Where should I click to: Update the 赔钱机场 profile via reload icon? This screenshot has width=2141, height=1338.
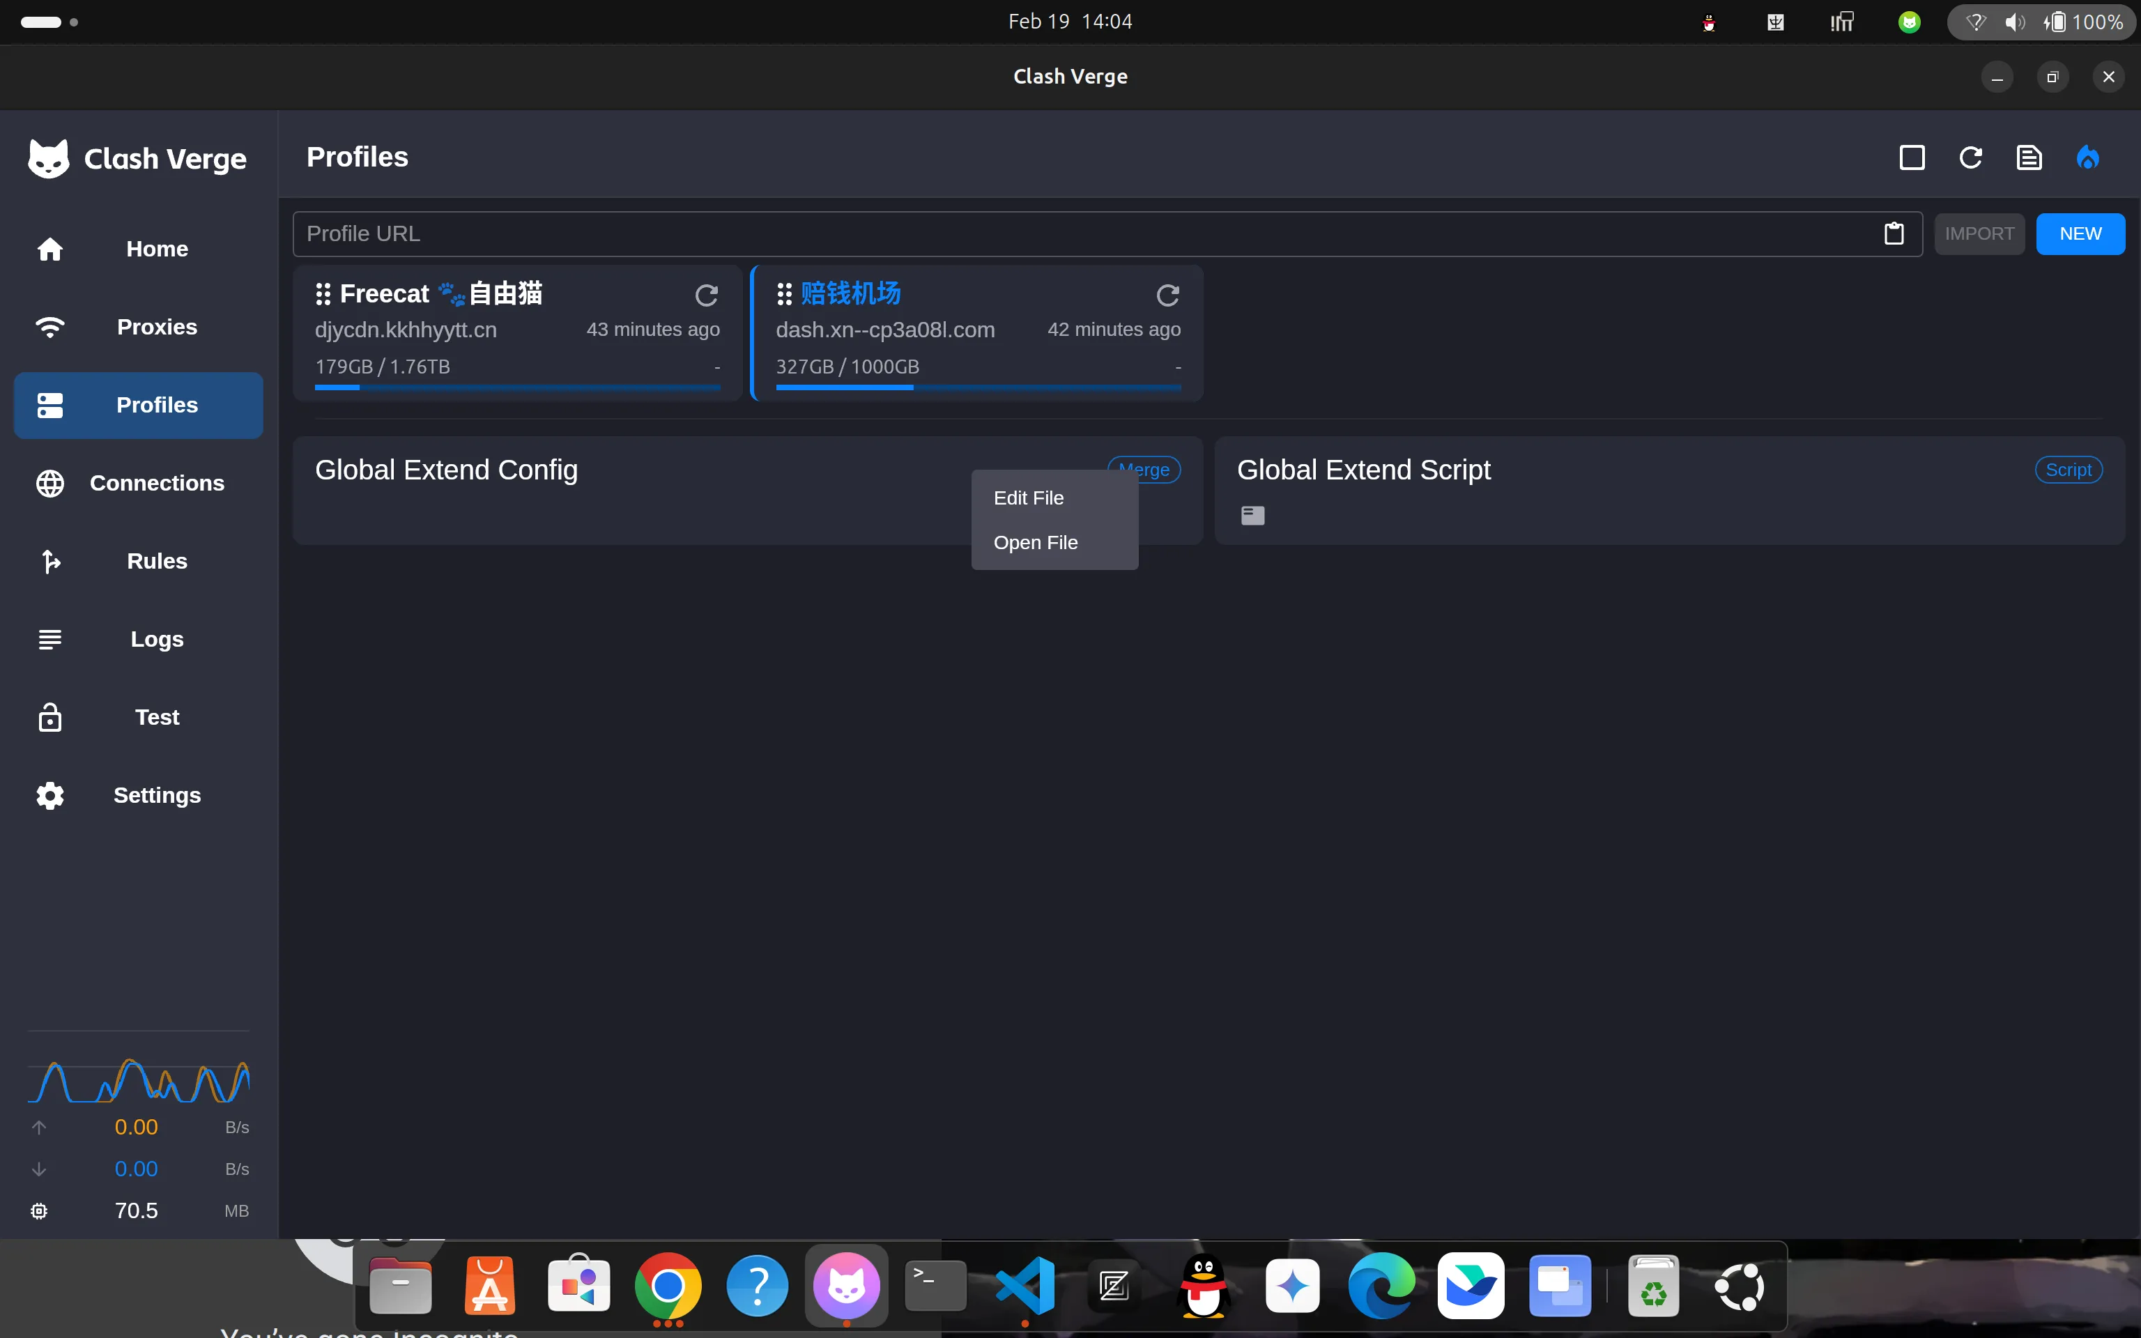pyautogui.click(x=1167, y=295)
